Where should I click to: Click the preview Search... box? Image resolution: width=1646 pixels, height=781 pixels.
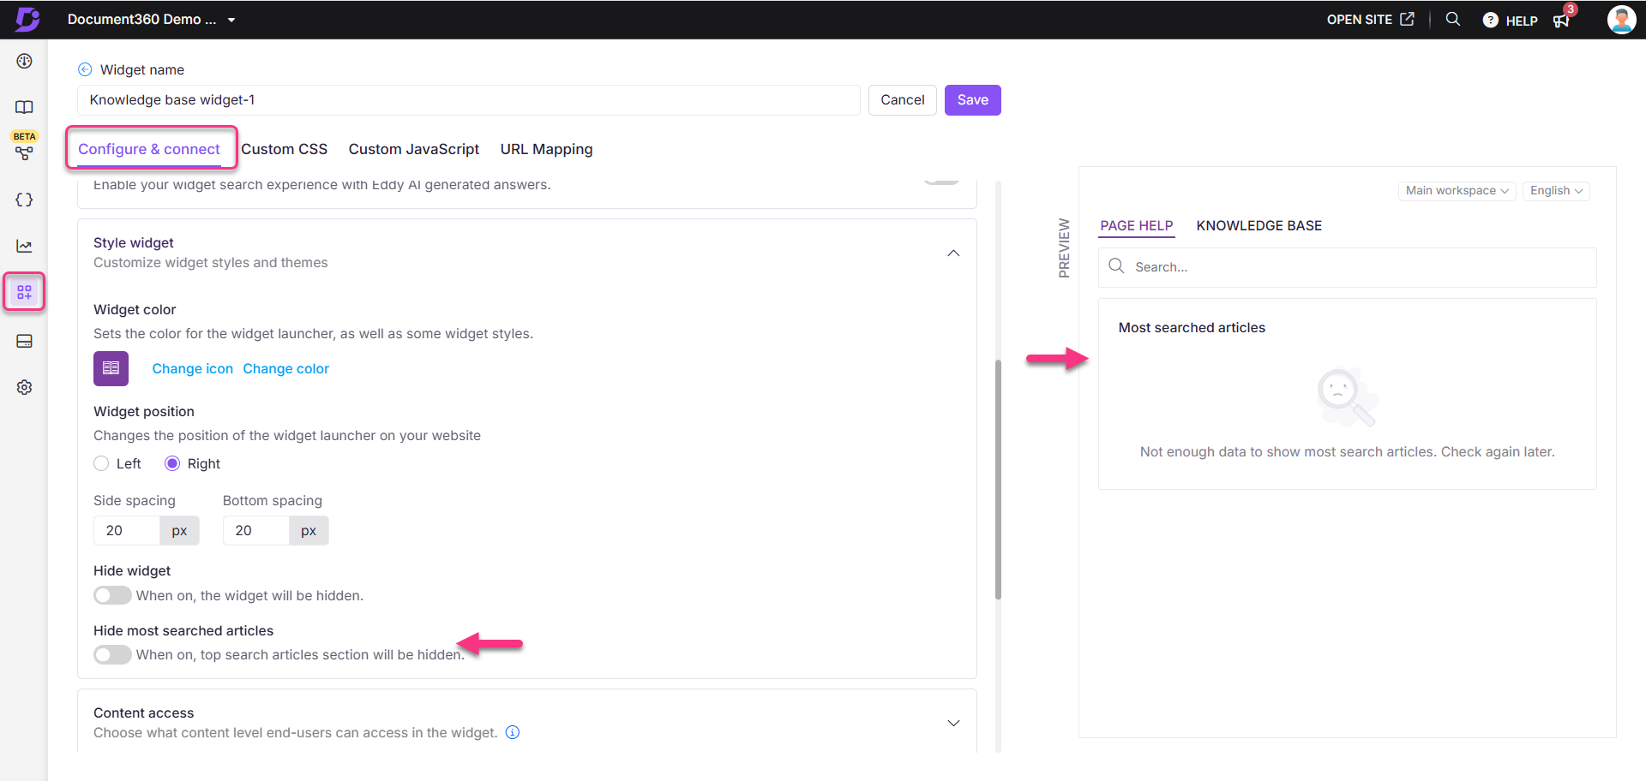(1347, 267)
